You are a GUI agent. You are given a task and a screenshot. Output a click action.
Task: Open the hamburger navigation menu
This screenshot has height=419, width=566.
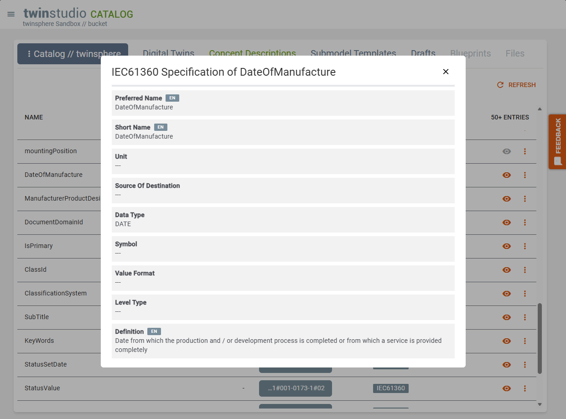[11, 14]
